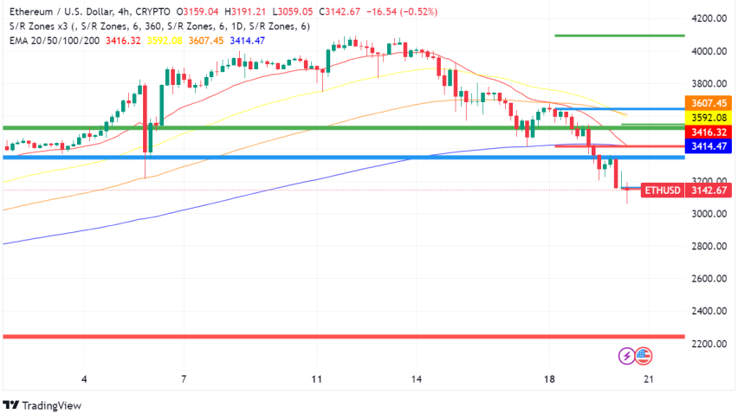Click the yellow EMA value 3592.08 in legend
738x420 pixels.
point(165,41)
